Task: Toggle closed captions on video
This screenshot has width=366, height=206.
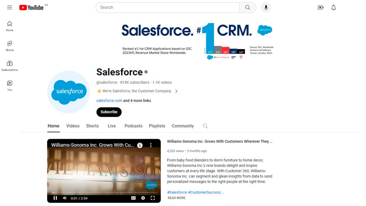Action: click(x=133, y=198)
